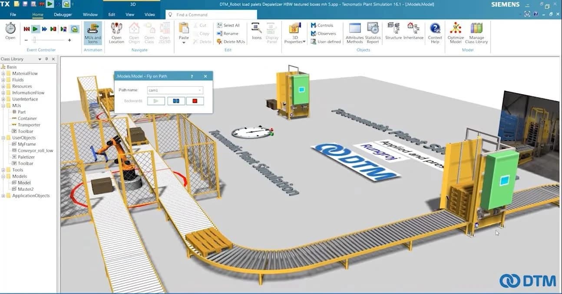The height and width of the screenshot is (294, 562).
Task: Switch to the Debugger tab
Action: click(x=63, y=14)
